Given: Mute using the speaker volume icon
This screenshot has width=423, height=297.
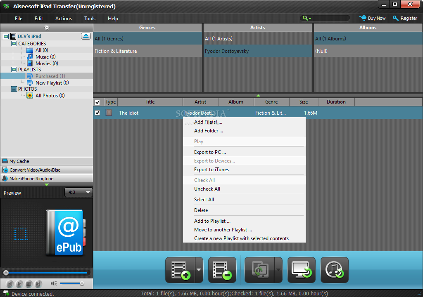Looking at the screenshot, I should coord(54,283).
